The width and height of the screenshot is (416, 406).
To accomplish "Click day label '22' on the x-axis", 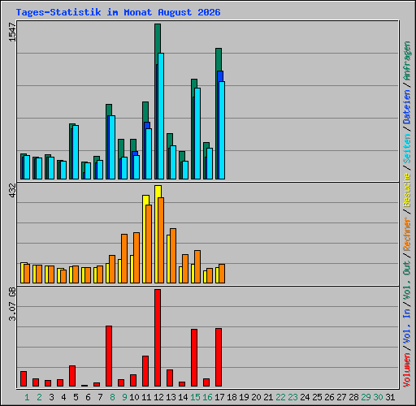I will click(x=280, y=397).
